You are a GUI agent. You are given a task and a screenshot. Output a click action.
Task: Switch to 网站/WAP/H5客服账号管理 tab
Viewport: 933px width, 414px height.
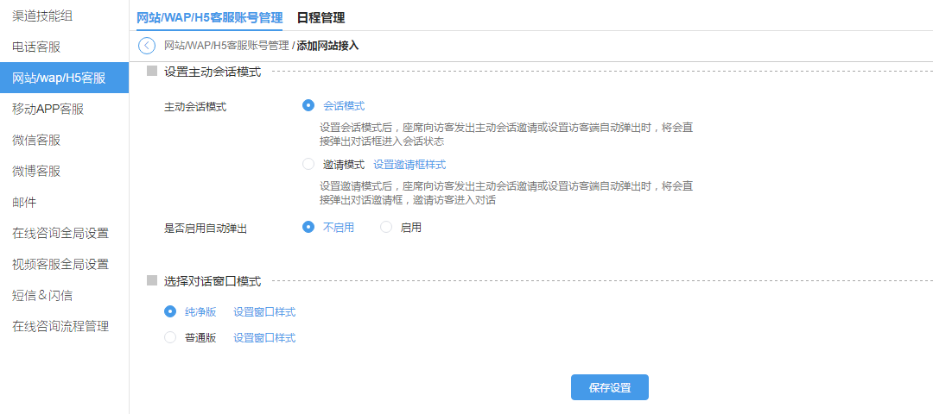coord(209,17)
